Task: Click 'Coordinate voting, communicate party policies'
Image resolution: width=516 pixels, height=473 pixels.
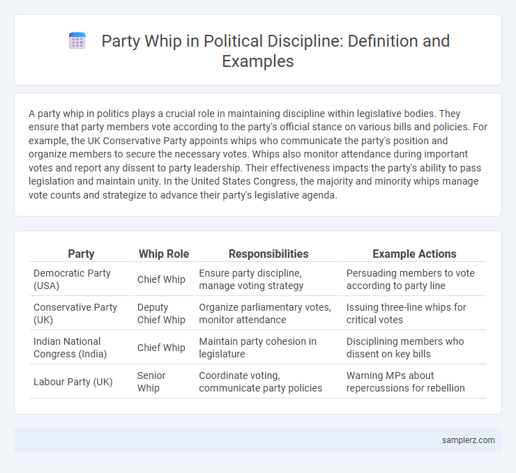Action: coord(260,382)
